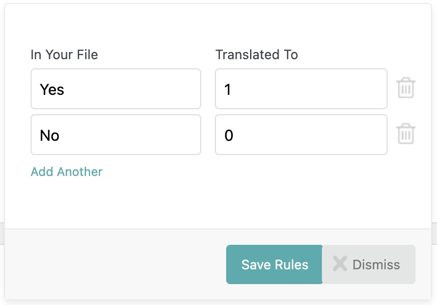Click the trash can beside the 1 field
437x305 pixels.
(406, 88)
